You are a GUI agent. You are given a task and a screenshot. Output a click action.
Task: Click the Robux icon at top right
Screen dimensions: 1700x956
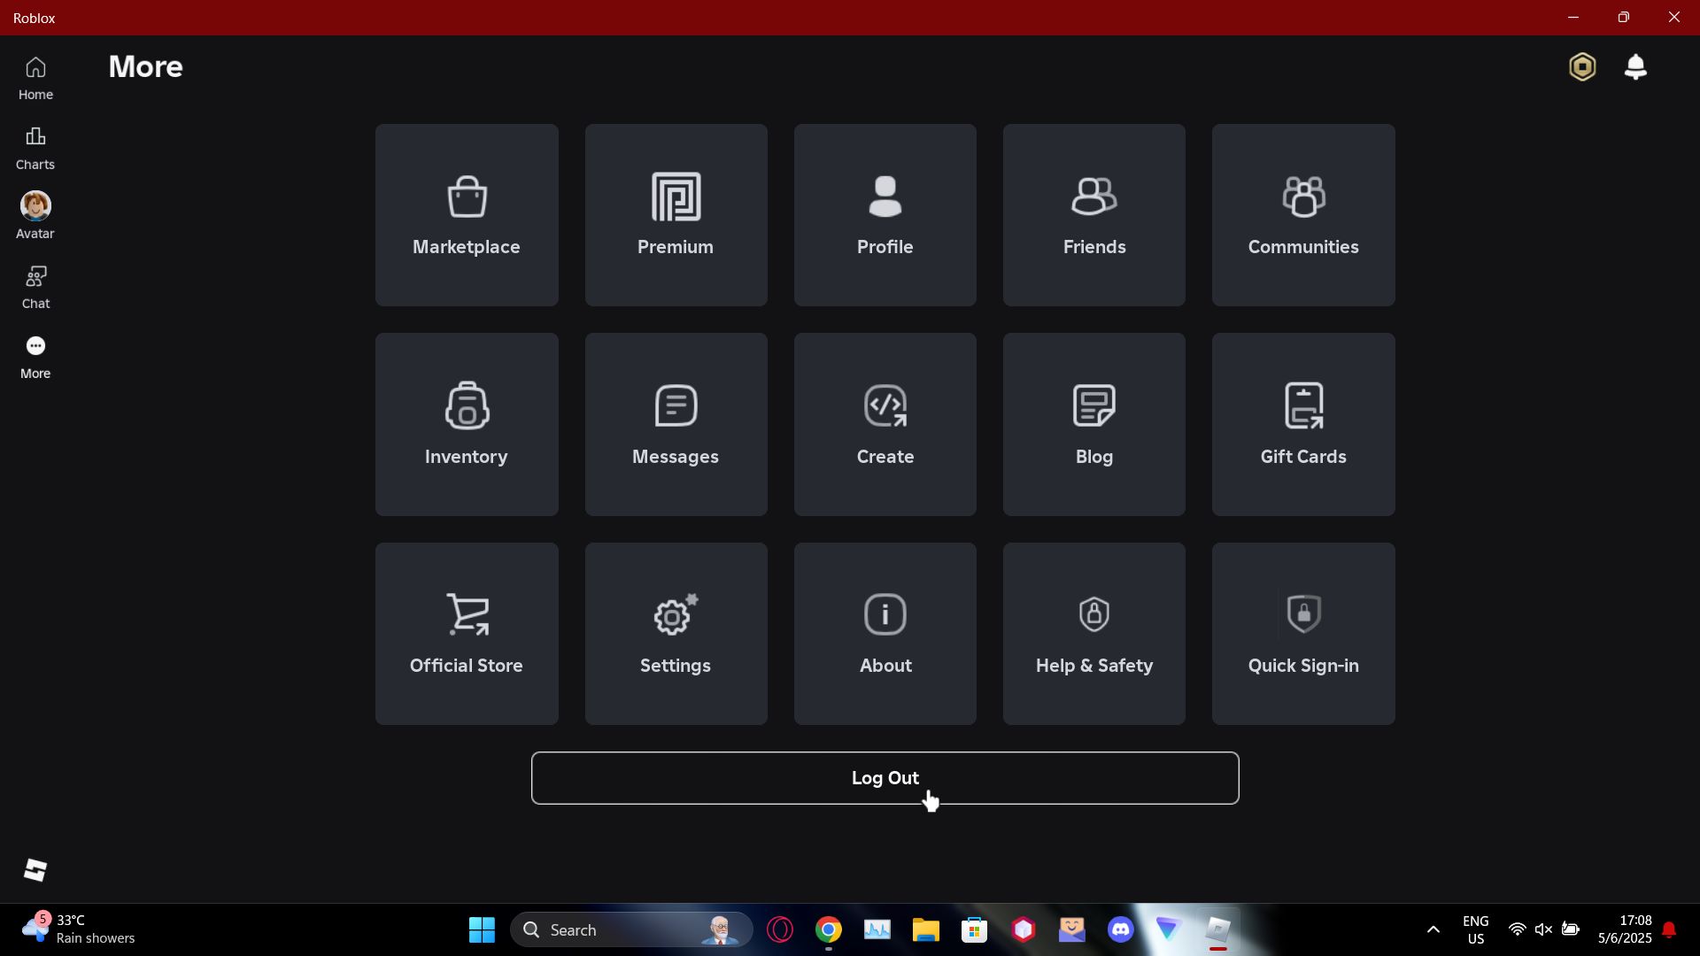point(1581,67)
